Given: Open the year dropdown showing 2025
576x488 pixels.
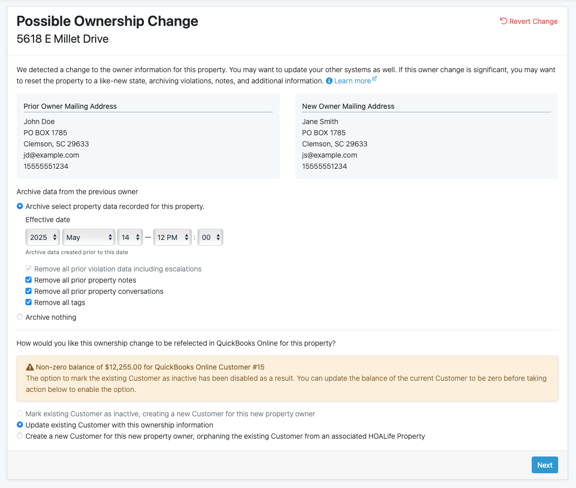Looking at the screenshot, I should (x=43, y=237).
